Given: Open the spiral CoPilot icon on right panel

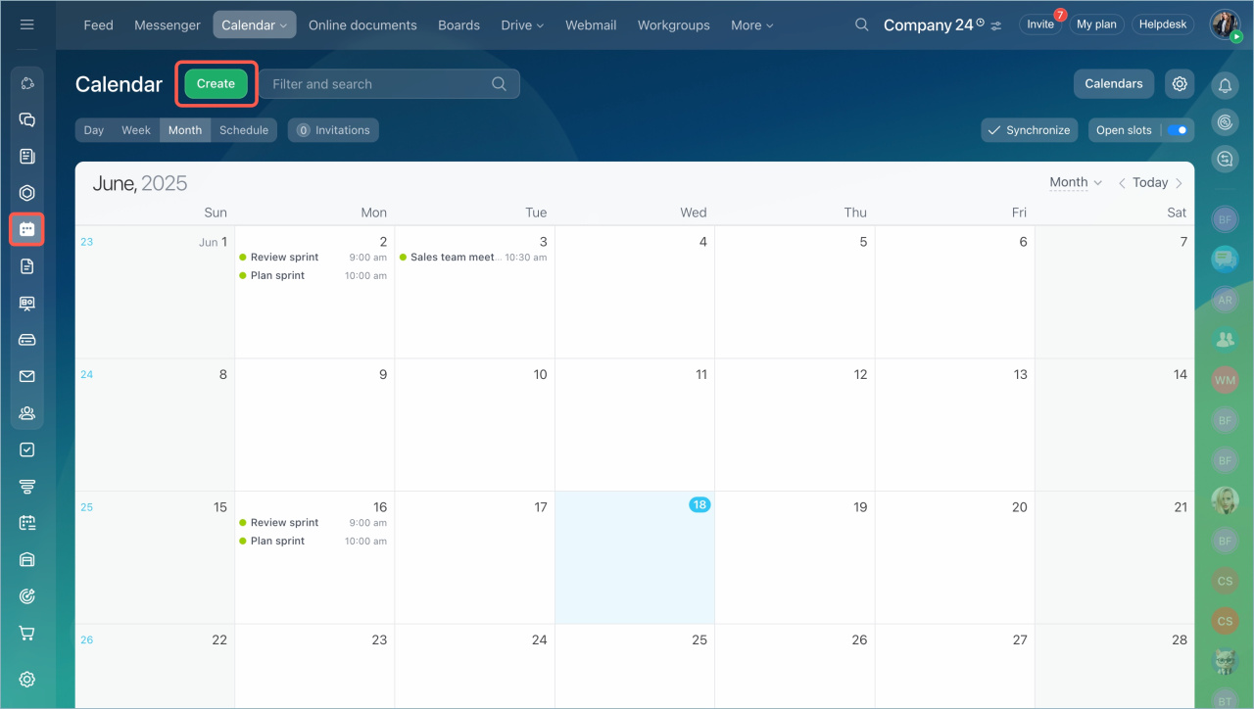Looking at the screenshot, I should coord(1225,122).
